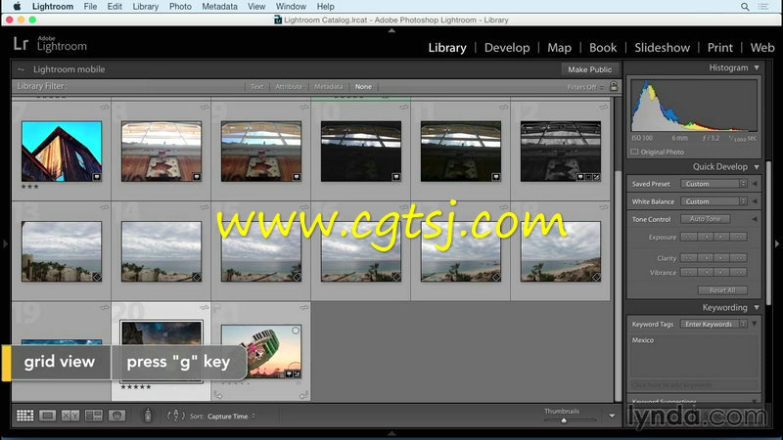Image resolution: width=783 pixels, height=440 pixels.
Task: Open the Photo menu
Action: tap(180, 7)
